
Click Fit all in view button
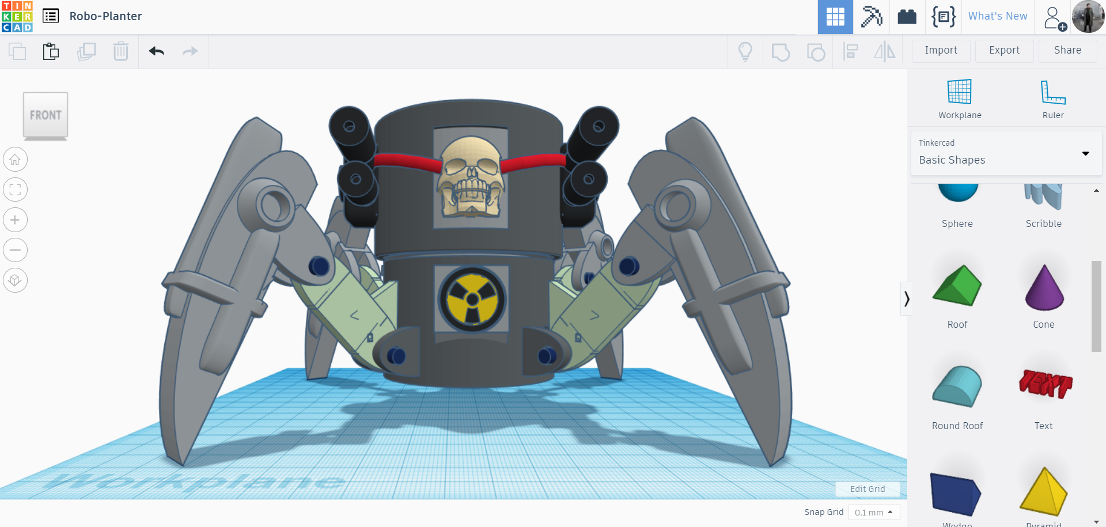15,189
